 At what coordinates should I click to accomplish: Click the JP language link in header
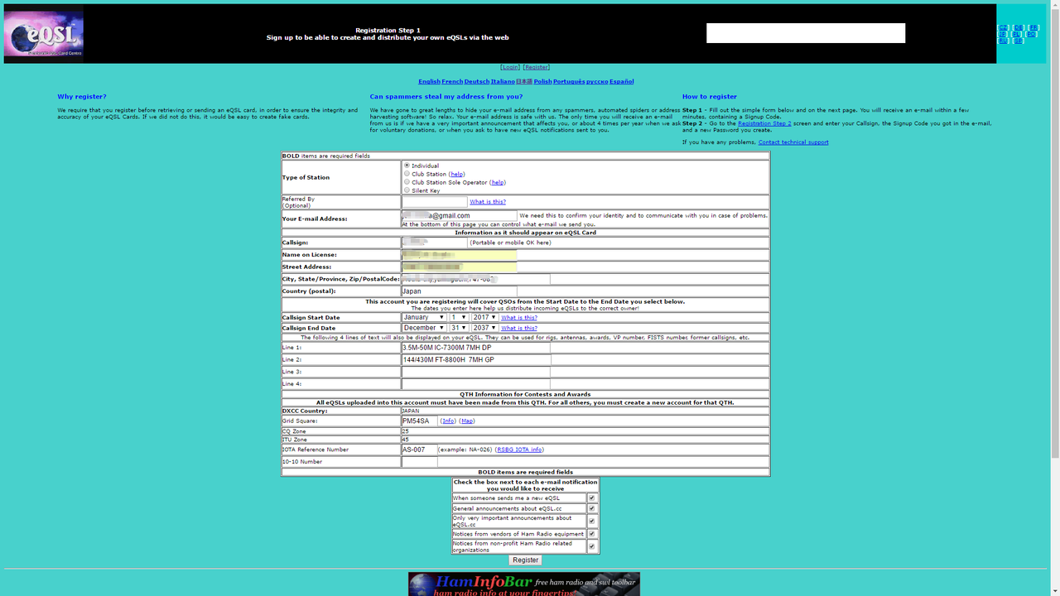point(1003,34)
